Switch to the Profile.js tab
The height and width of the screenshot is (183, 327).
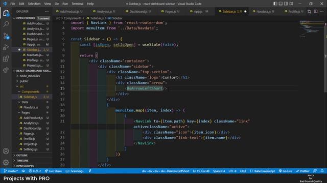[294, 11]
